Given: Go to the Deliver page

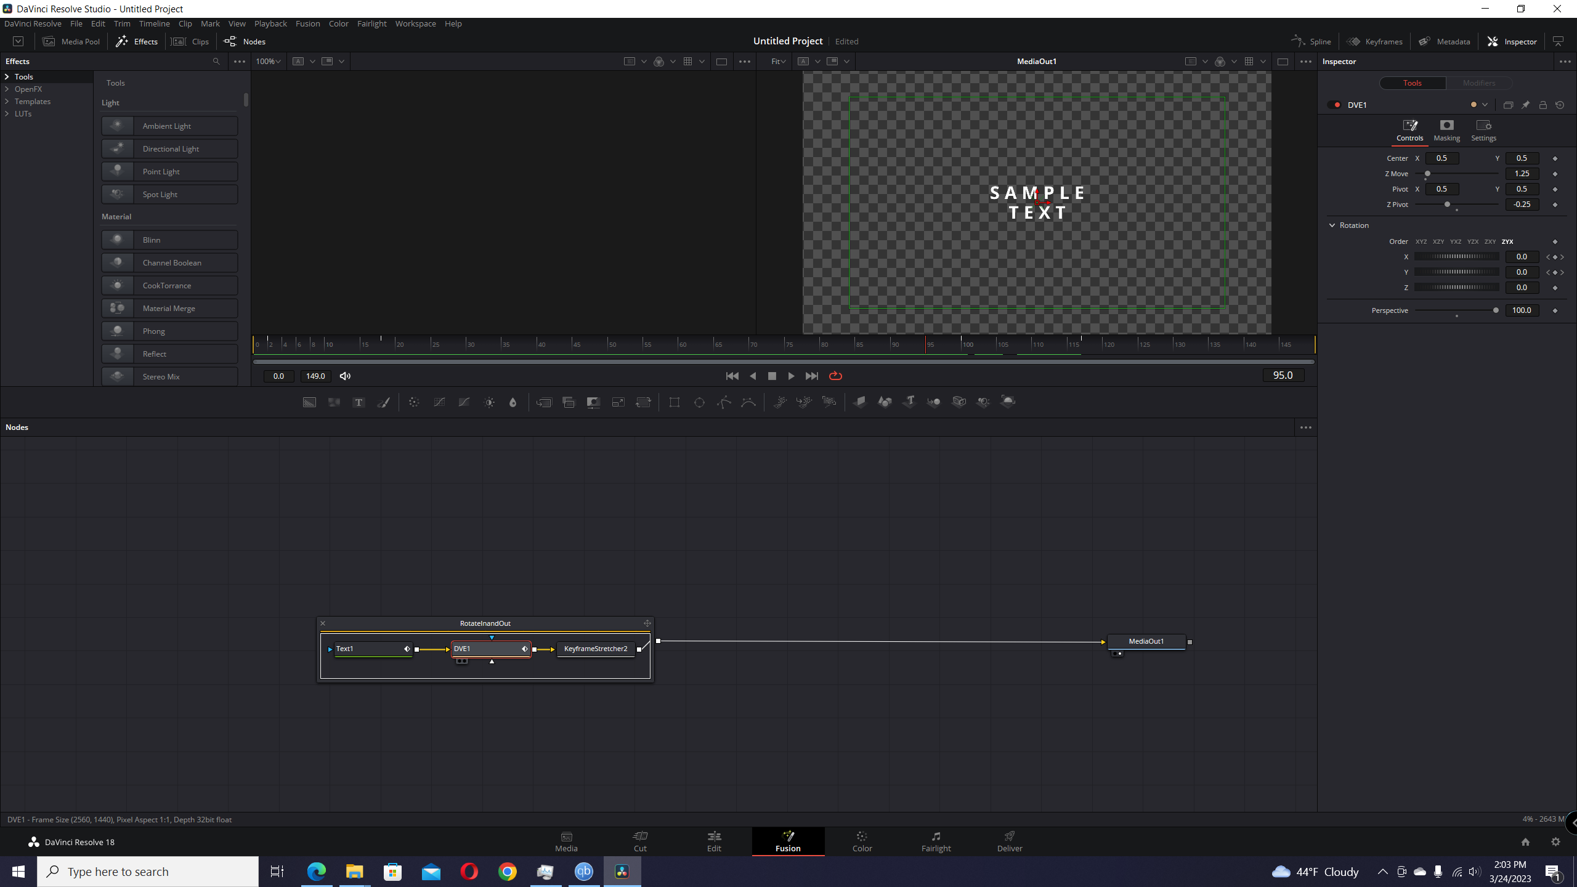Looking at the screenshot, I should pos(1010,841).
